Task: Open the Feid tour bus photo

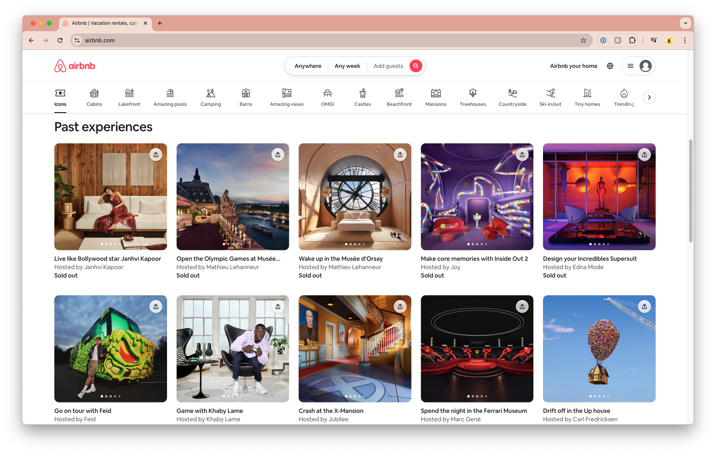Action: pos(111,349)
